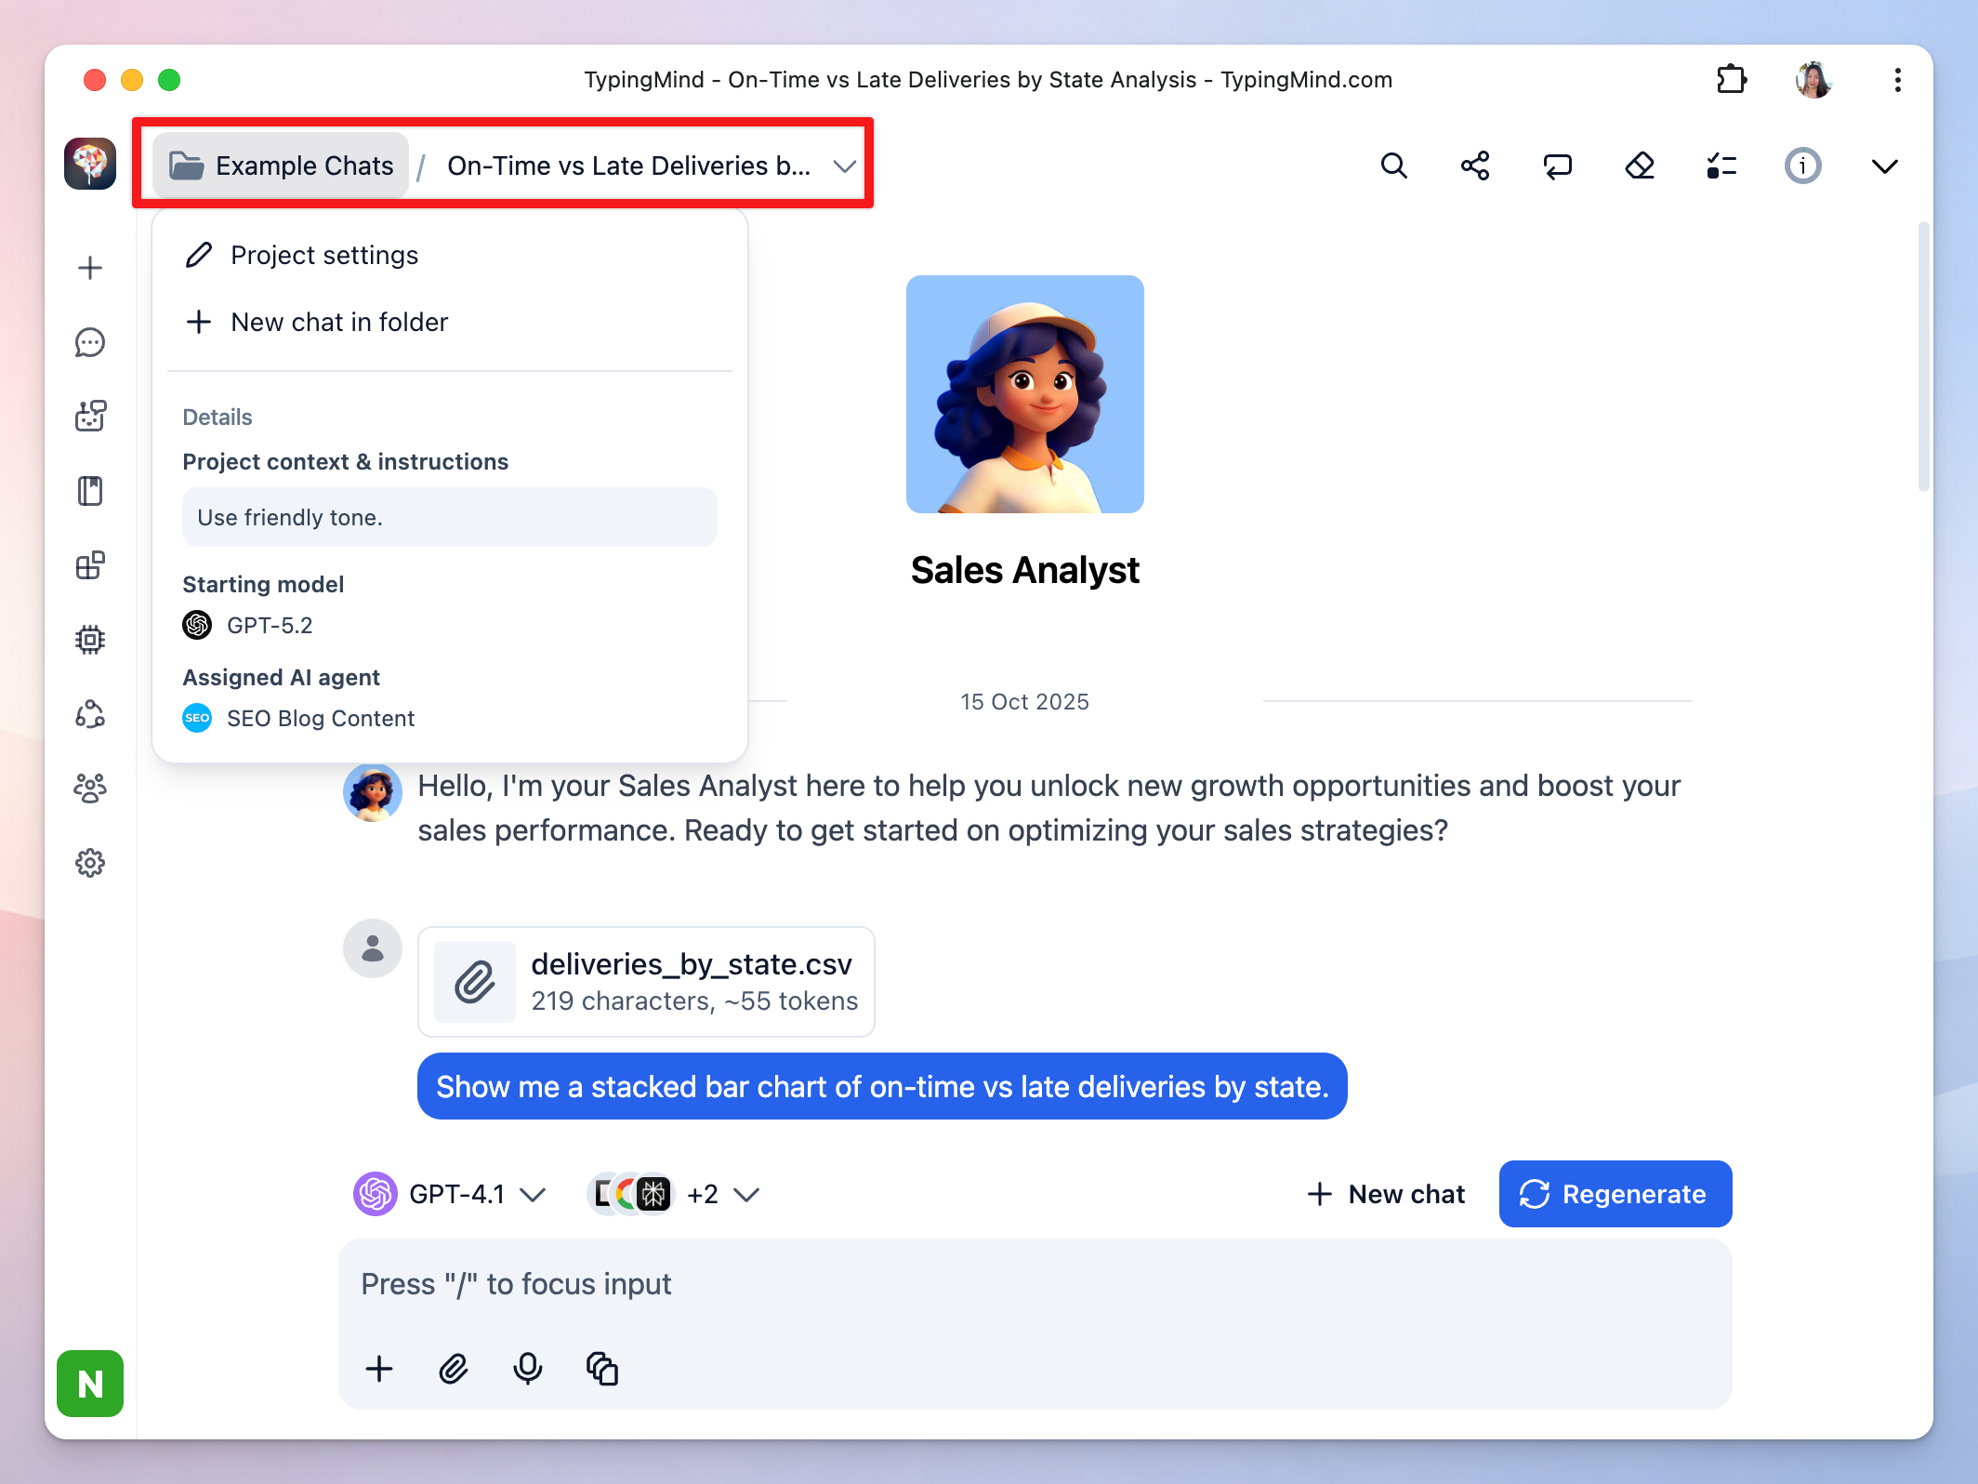1978x1484 pixels.
Task: Click the user profile avatar in title bar
Action: [x=1813, y=80]
